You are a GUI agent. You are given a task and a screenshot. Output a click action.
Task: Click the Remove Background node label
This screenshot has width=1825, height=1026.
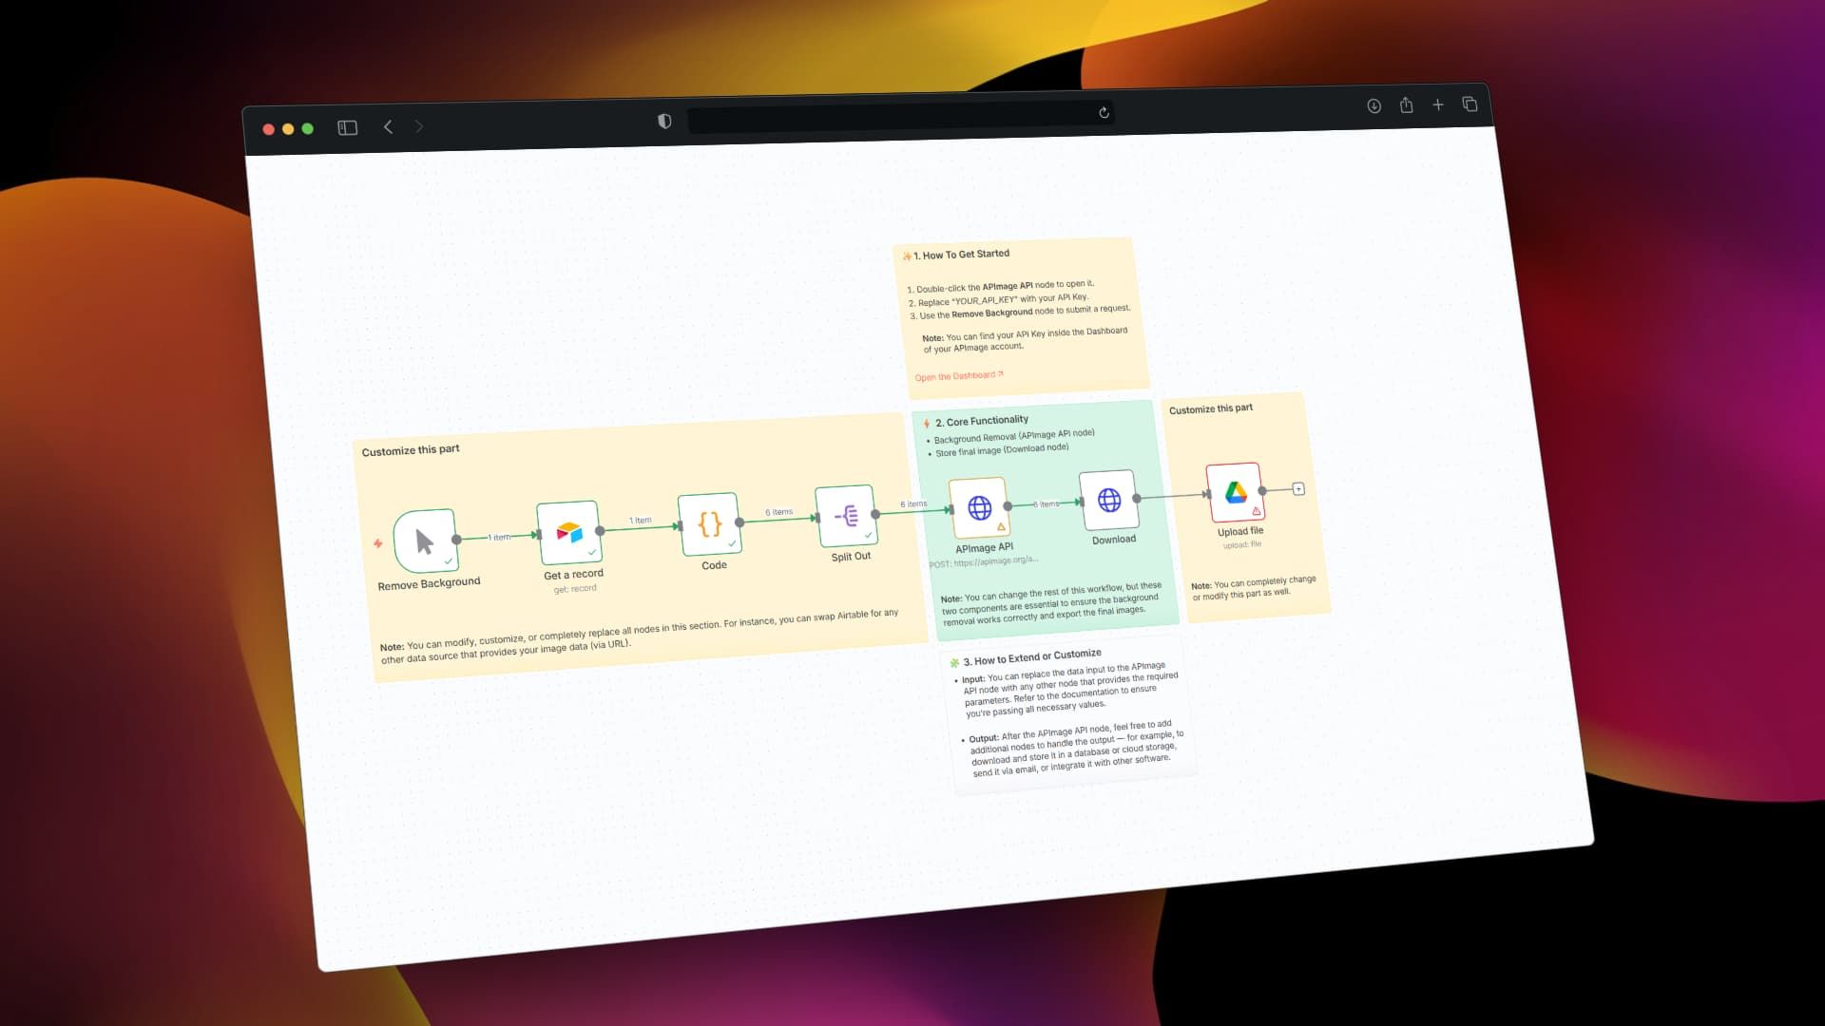pos(429,584)
